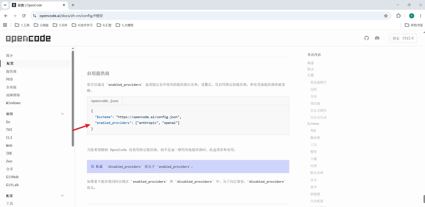Open 故障排除 in the sidebar

coord(13,95)
